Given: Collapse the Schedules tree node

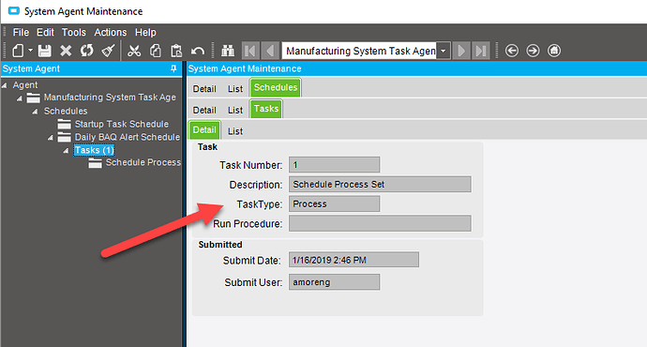Looking at the screenshot, I should [x=35, y=112].
